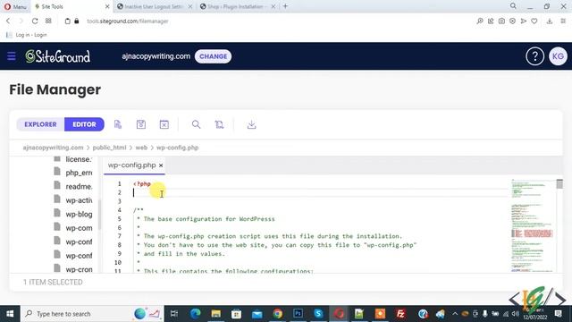Close the wp-config.php editor tab

tap(161, 165)
